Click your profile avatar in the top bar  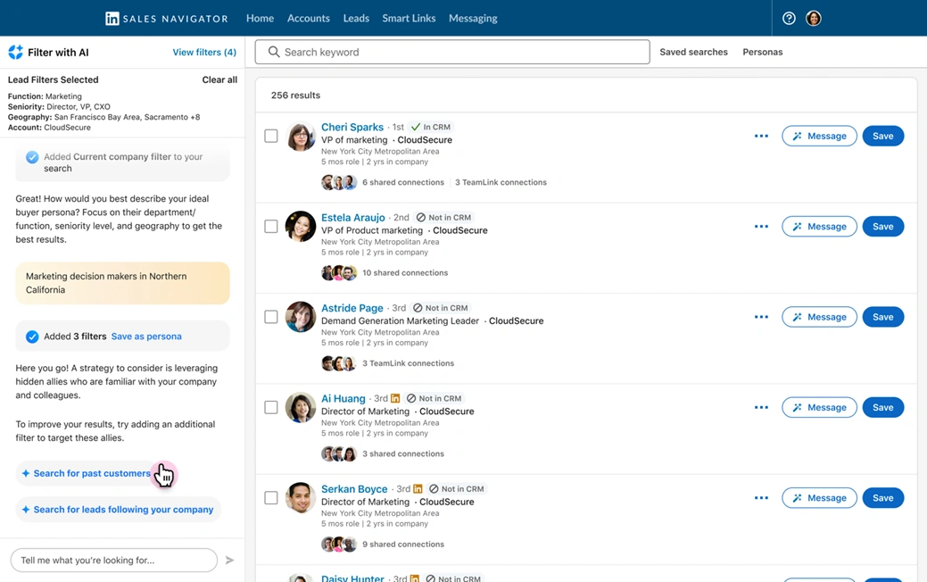[x=813, y=17]
